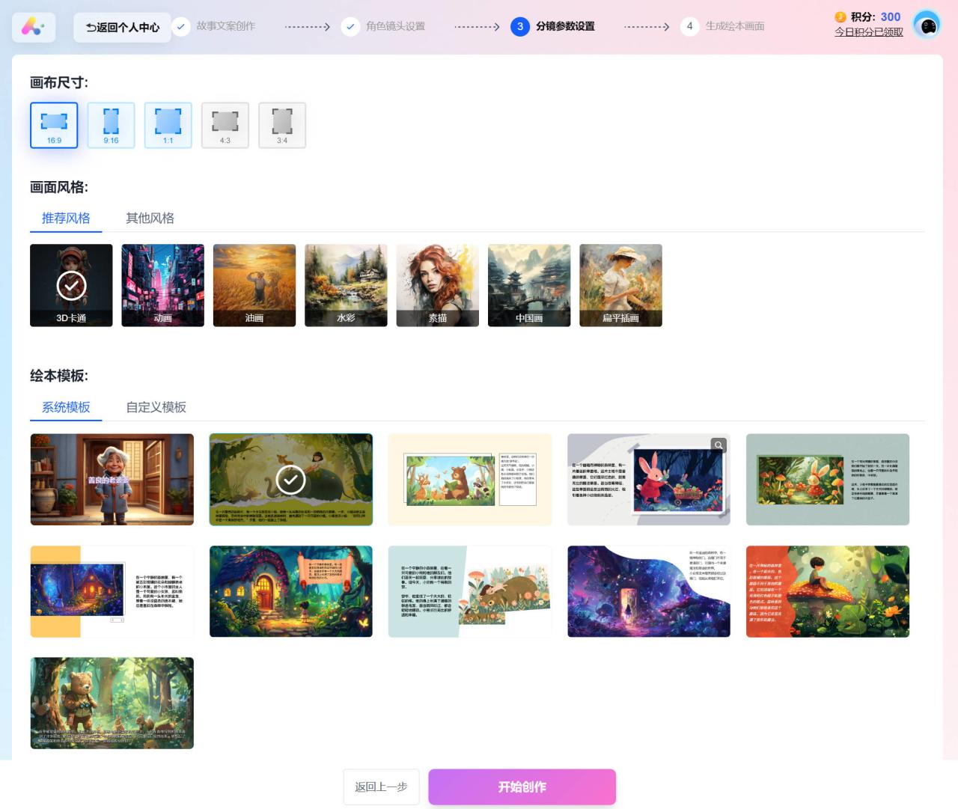The width and height of the screenshot is (958, 809).
Task: Select the 16:9 canvas size
Action: click(54, 125)
